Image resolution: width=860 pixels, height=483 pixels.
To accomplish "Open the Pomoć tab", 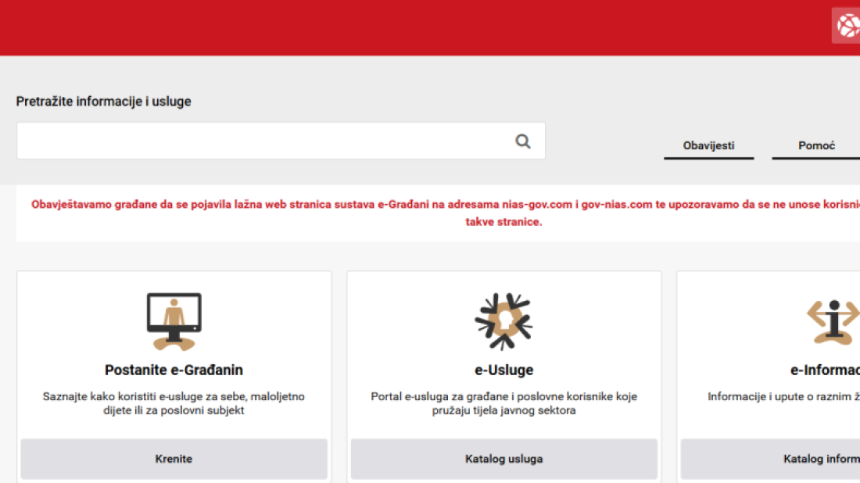I will click(816, 146).
